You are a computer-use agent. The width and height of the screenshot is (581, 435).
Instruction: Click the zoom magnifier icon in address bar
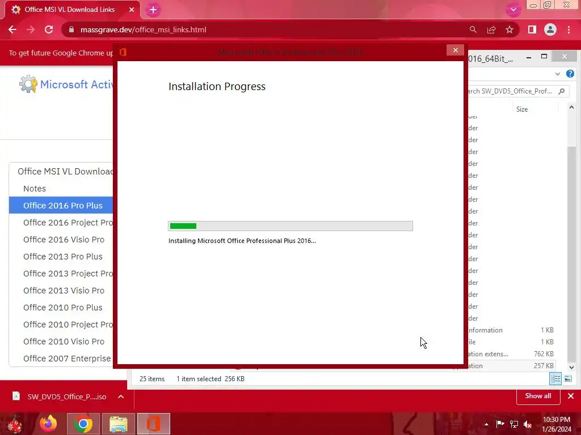point(473,29)
